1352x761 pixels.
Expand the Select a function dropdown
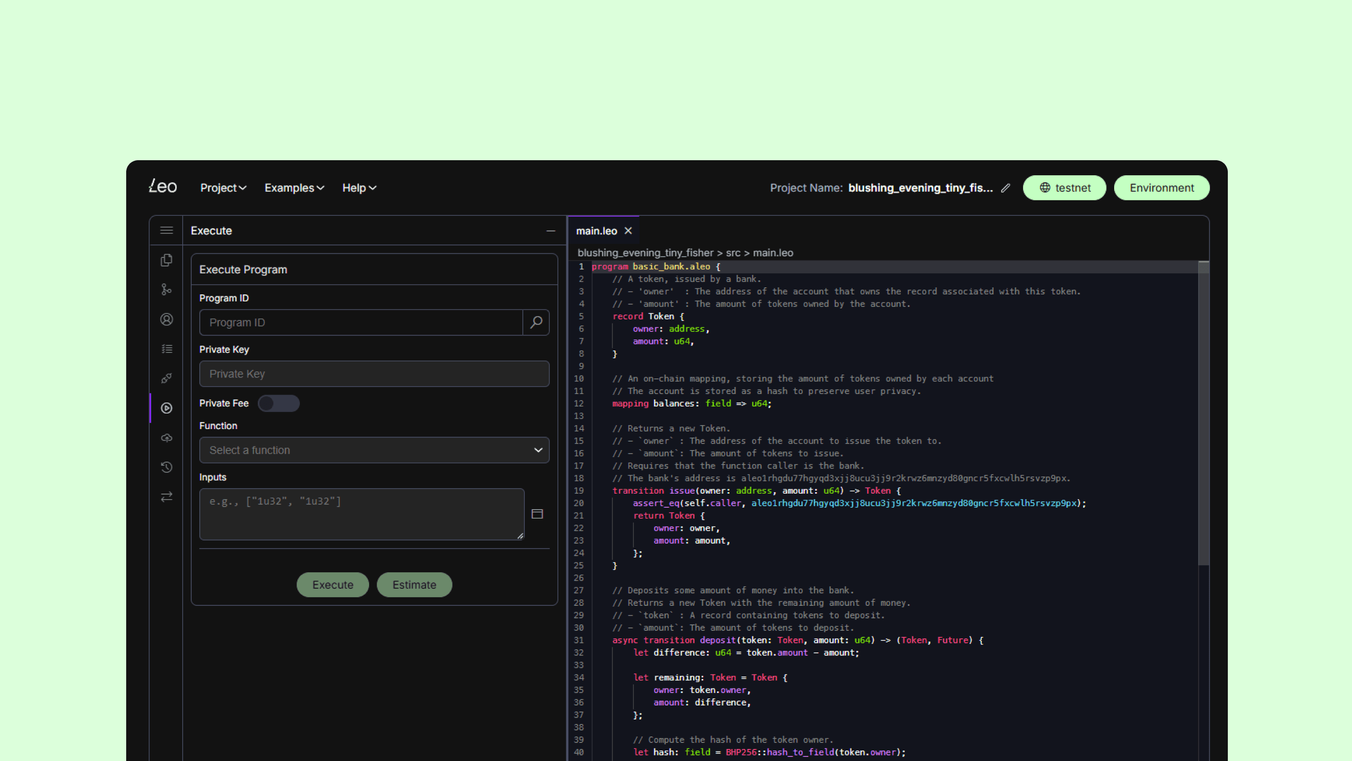tap(374, 450)
